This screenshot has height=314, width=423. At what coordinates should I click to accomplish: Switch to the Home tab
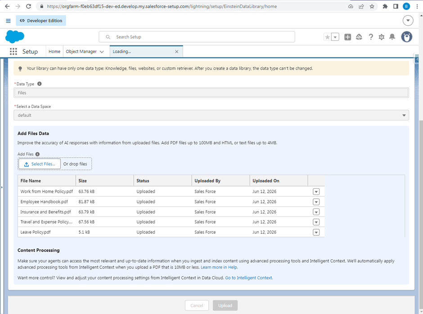coord(54,52)
